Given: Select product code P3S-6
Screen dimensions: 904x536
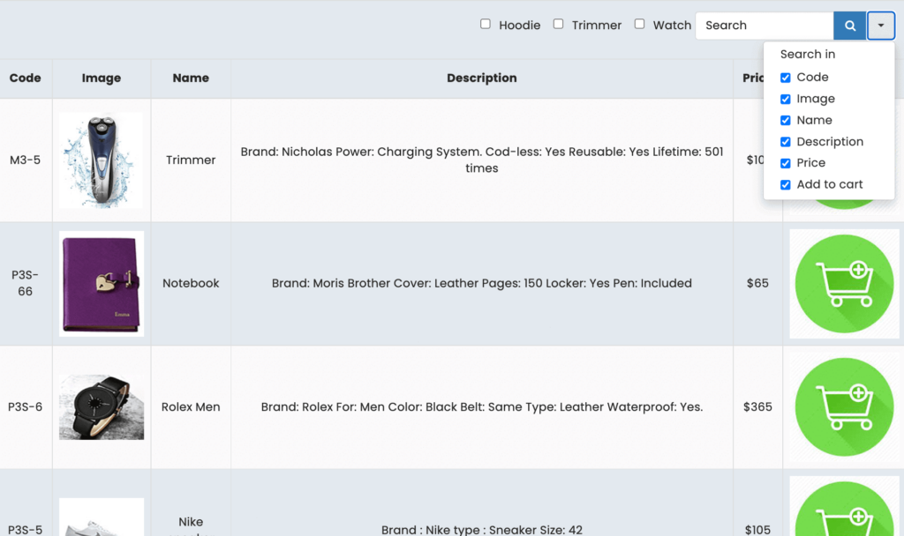Looking at the screenshot, I should [26, 407].
